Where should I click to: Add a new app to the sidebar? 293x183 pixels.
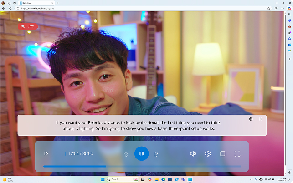click(289, 59)
